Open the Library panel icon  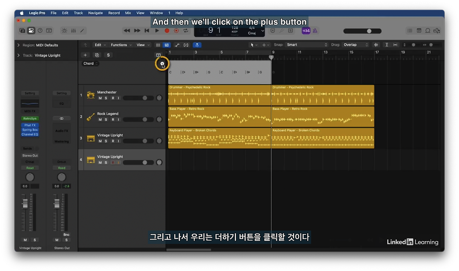click(x=22, y=31)
